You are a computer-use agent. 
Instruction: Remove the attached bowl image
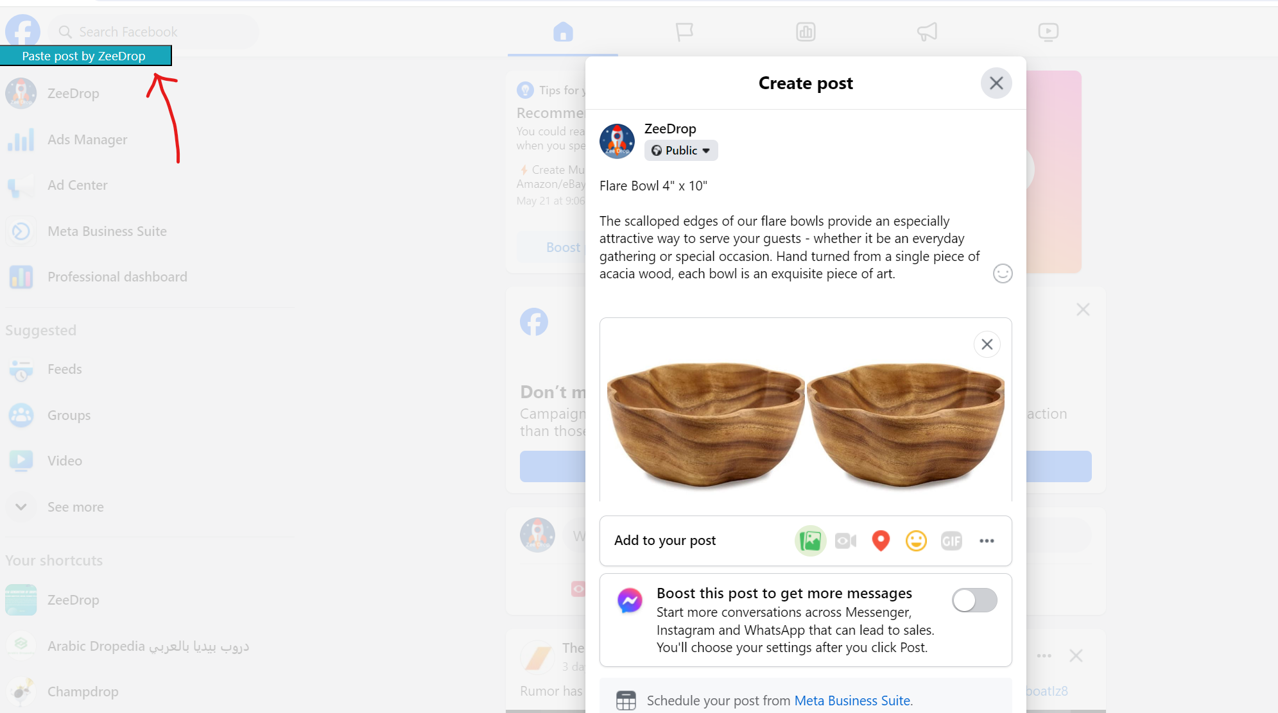click(987, 344)
